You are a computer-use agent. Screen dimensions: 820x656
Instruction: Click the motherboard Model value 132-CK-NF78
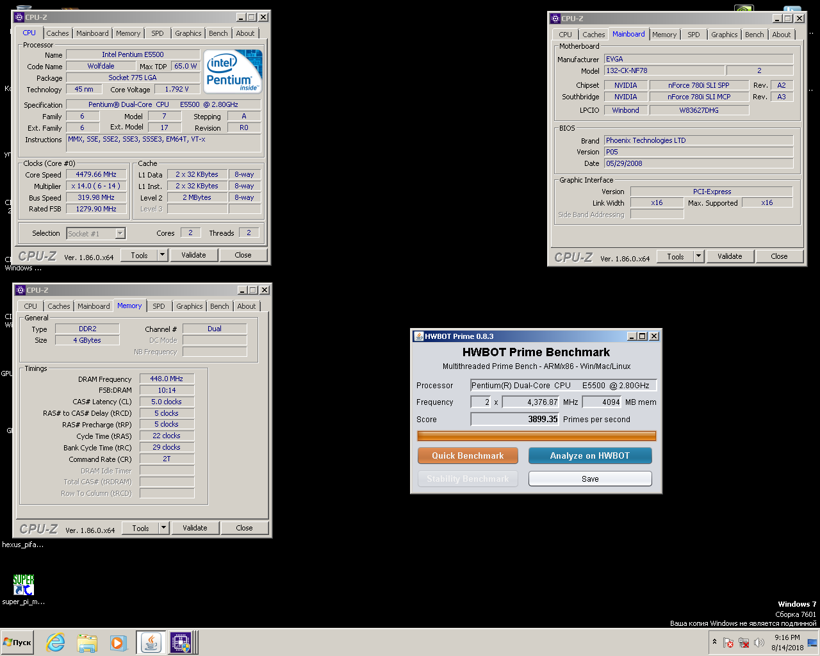point(665,70)
